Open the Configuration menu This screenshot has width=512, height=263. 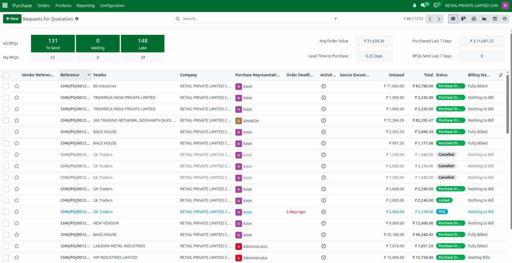click(x=112, y=5)
